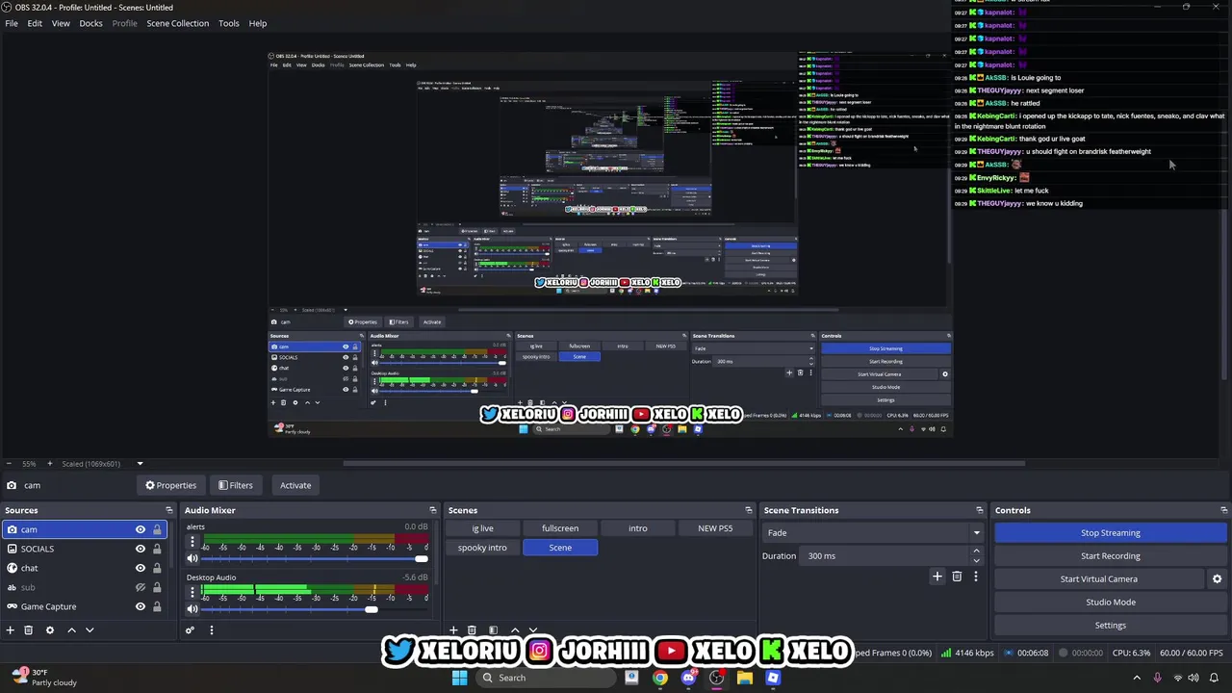The height and width of the screenshot is (693, 1232).
Task: Open Google Chrome from the taskbar
Action: pos(660,678)
